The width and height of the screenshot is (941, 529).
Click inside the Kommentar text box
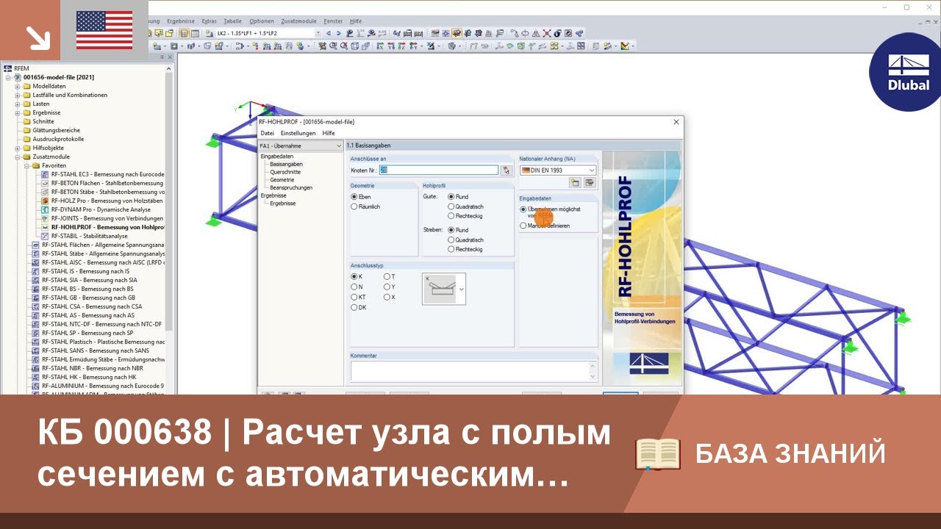(474, 370)
